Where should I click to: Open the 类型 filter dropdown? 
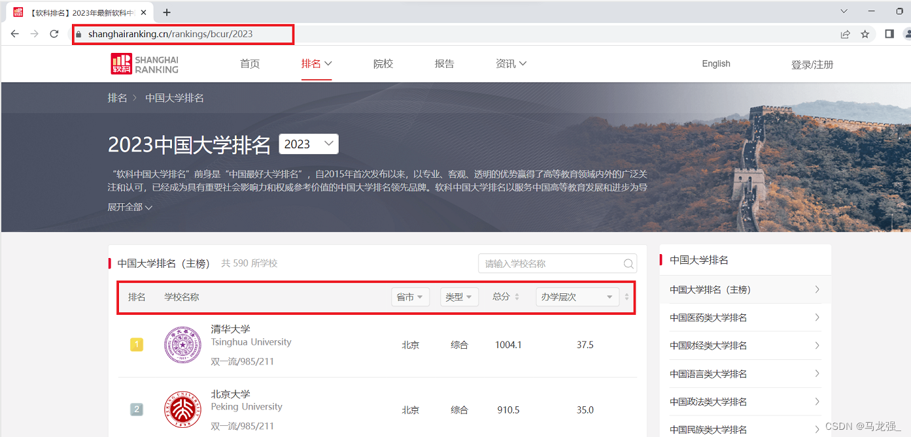click(460, 297)
